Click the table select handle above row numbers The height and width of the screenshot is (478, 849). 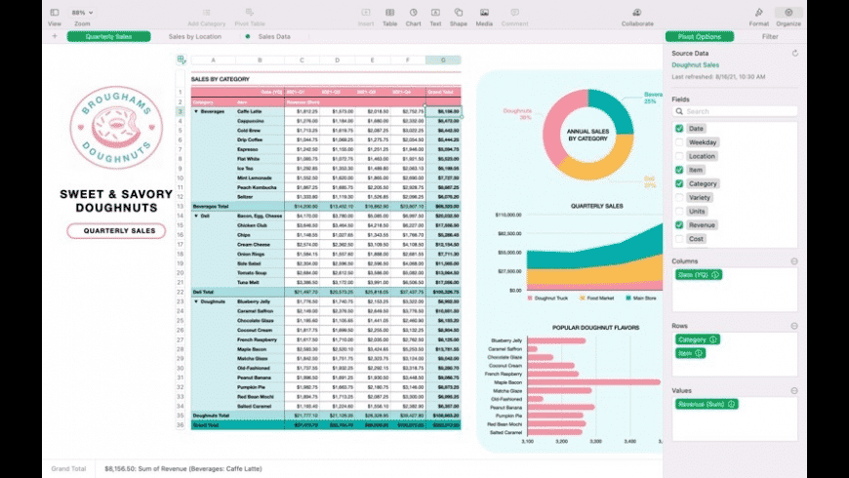tap(182, 60)
